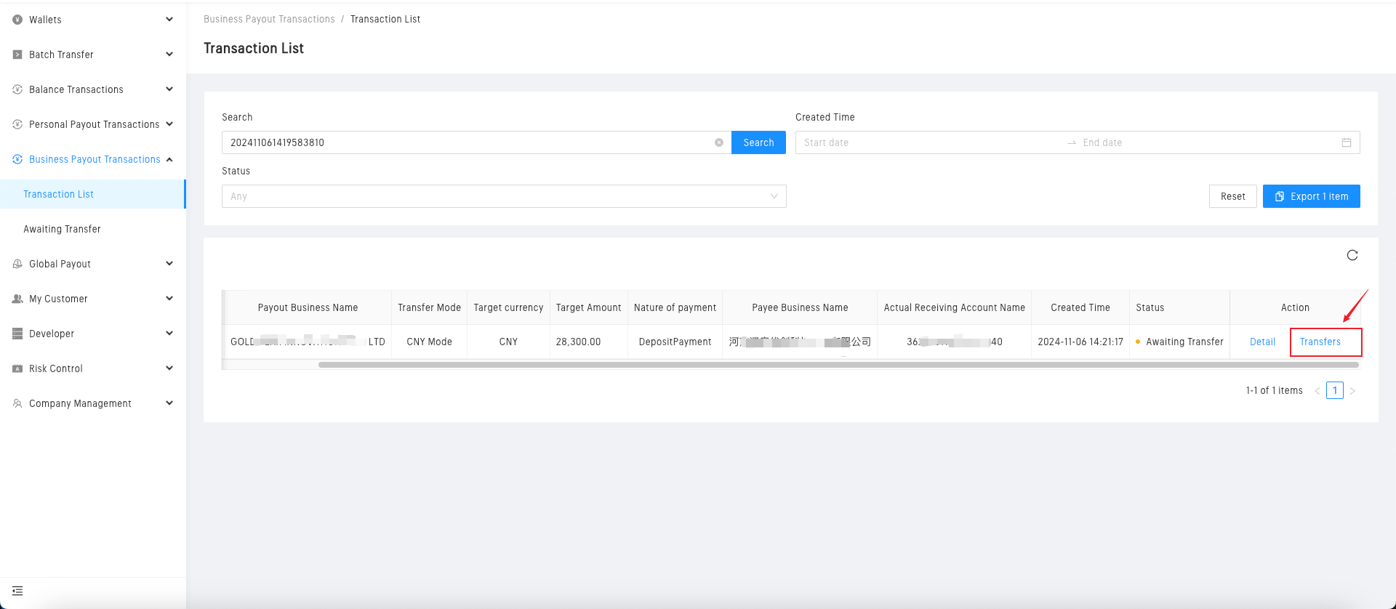The width and height of the screenshot is (1396, 609).
Task: Click the Start date field
Action: point(931,142)
